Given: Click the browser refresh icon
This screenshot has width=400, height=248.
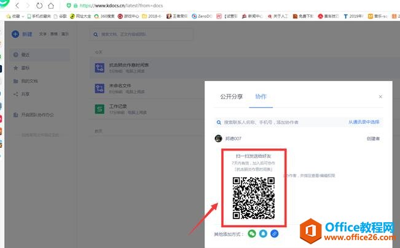Looking at the screenshot, I should pyautogui.click(x=40, y=5).
